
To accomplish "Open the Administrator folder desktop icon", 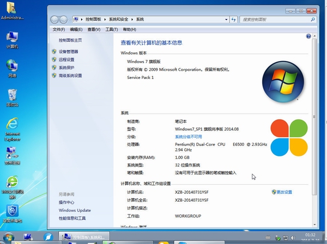I will coord(12,10).
